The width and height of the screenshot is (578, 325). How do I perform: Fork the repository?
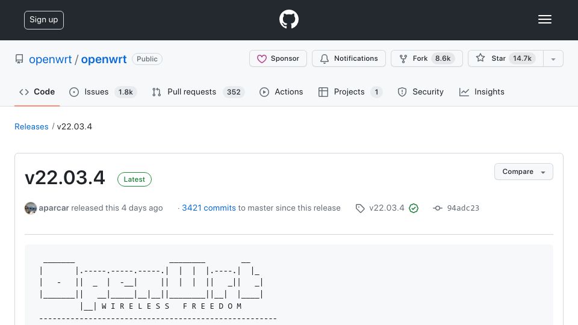click(426, 58)
